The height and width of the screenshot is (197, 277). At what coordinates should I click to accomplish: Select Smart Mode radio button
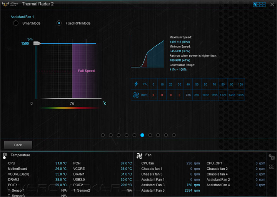coord(16,23)
